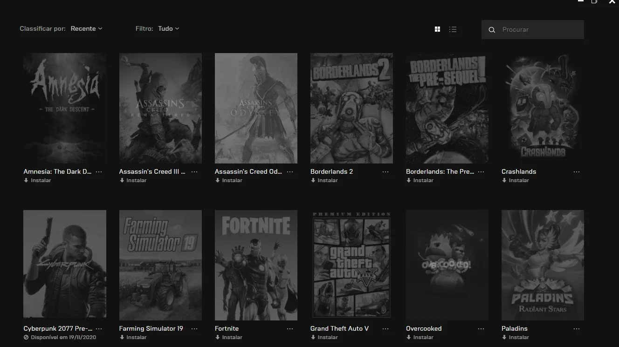Viewport: 619px width, 347px height.
Task: Close the launcher window
Action: pyautogui.click(x=612, y=2)
